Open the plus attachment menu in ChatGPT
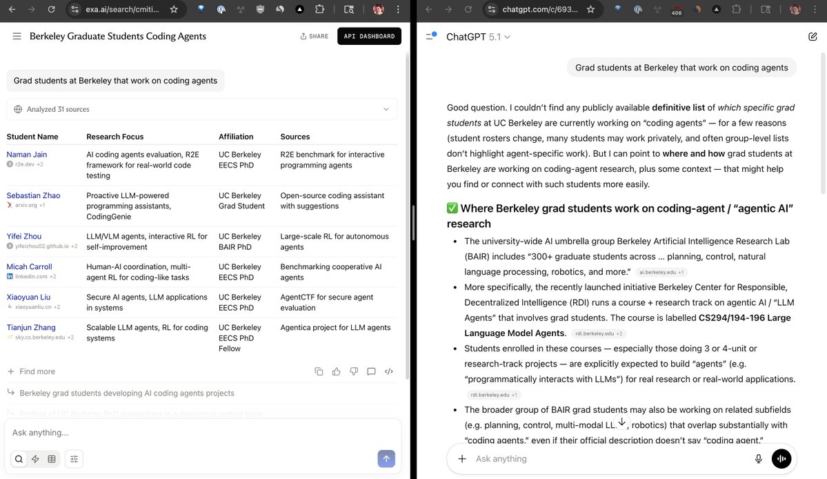Image resolution: width=827 pixels, height=479 pixels. coord(462,459)
